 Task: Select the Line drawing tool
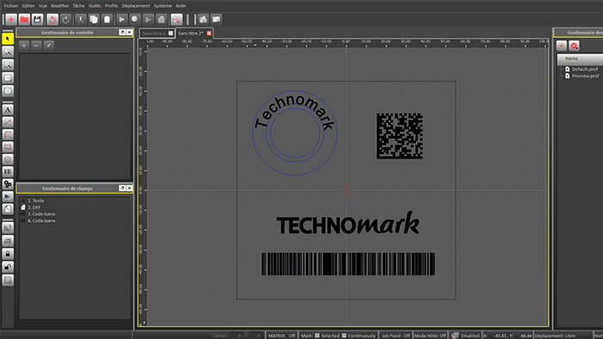[x=8, y=122]
